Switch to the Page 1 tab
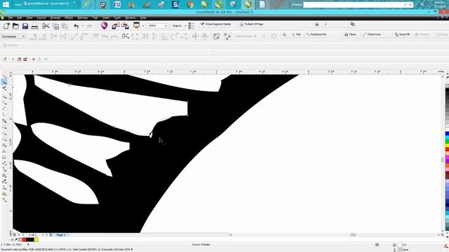 (61, 235)
